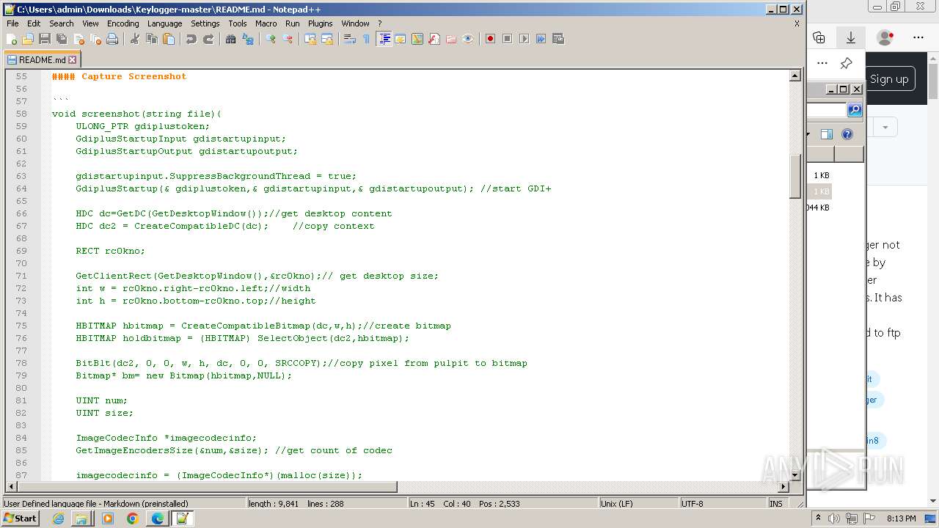The width and height of the screenshot is (939, 528).
Task: Click 'Ln : 45' position in status bar
Action: [x=423, y=504]
